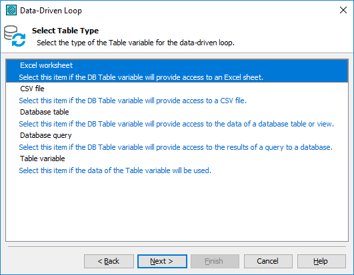
Task: Select the CSV file option
Action: 32,89
